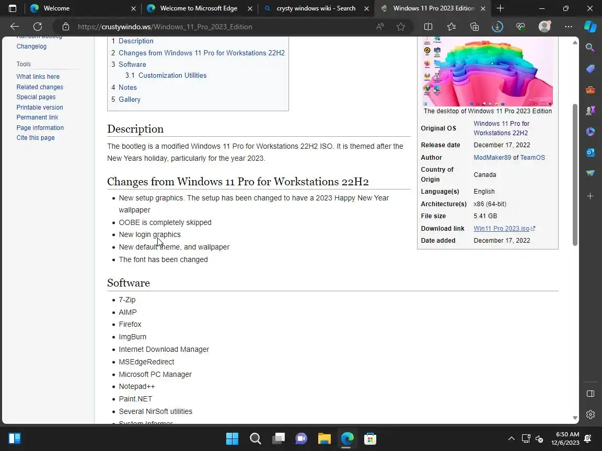Image resolution: width=602 pixels, height=451 pixels.
Task: Open the tab actions menu icon
Action: tap(13, 8)
